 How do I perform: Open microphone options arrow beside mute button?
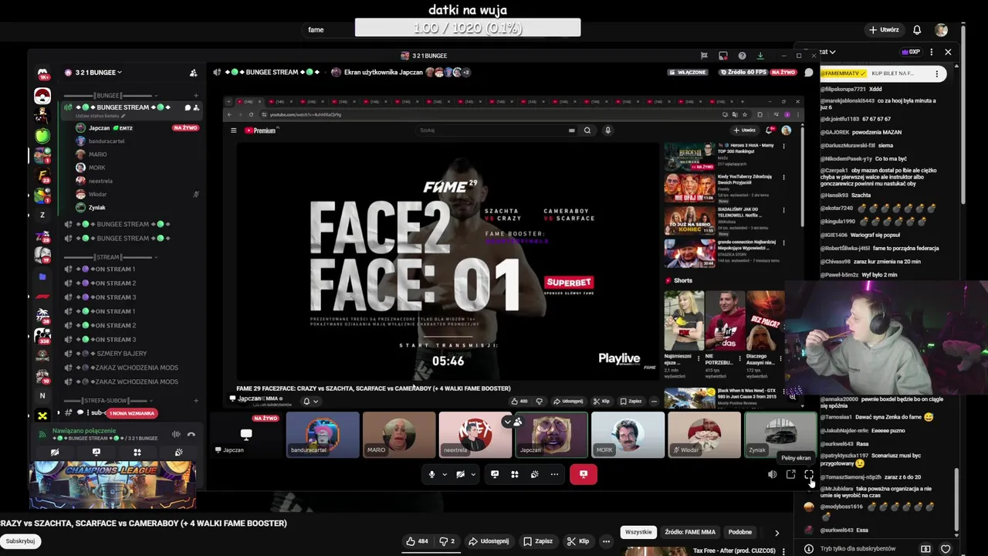pyautogui.click(x=444, y=474)
